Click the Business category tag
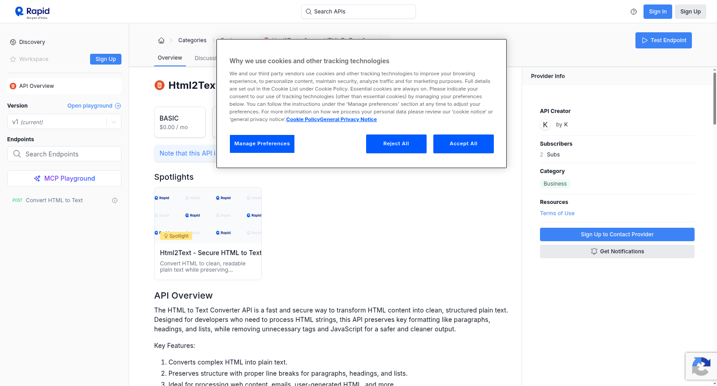 (x=555, y=184)
